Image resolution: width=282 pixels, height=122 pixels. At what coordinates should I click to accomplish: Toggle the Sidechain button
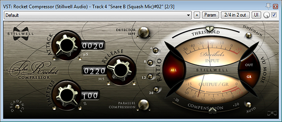[x=248, y=35]
